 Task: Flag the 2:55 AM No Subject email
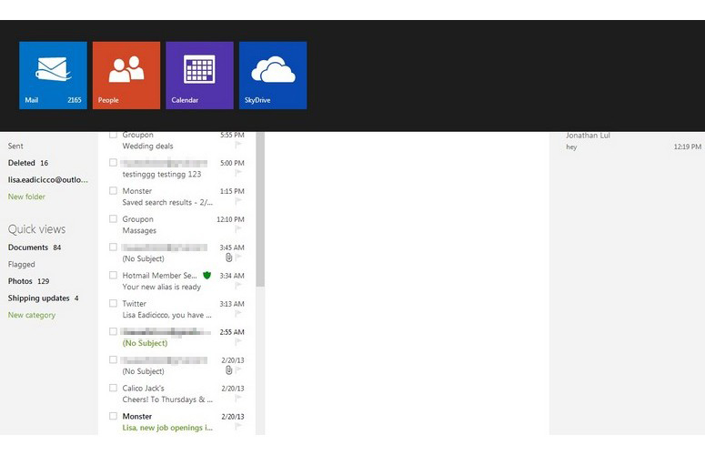[x=238, y=342]
